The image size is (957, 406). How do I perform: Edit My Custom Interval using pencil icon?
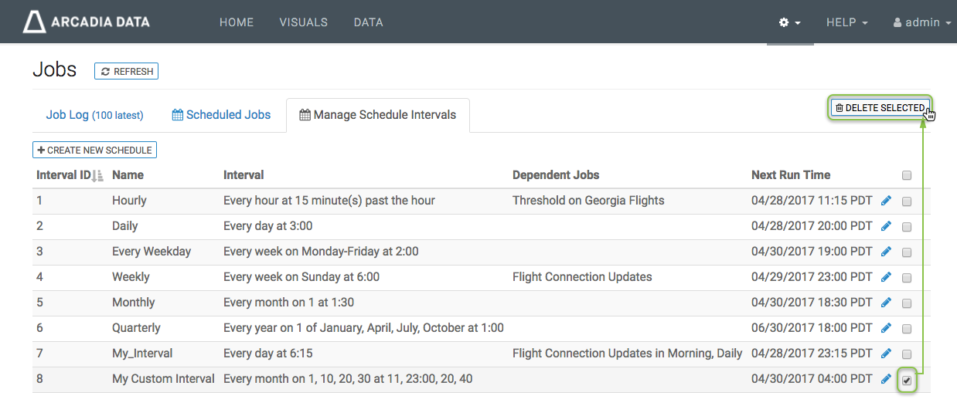[886, 379]
